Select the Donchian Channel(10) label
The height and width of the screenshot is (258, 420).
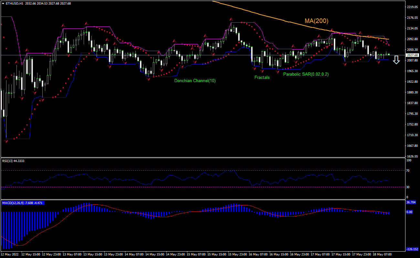pos(195,81)
